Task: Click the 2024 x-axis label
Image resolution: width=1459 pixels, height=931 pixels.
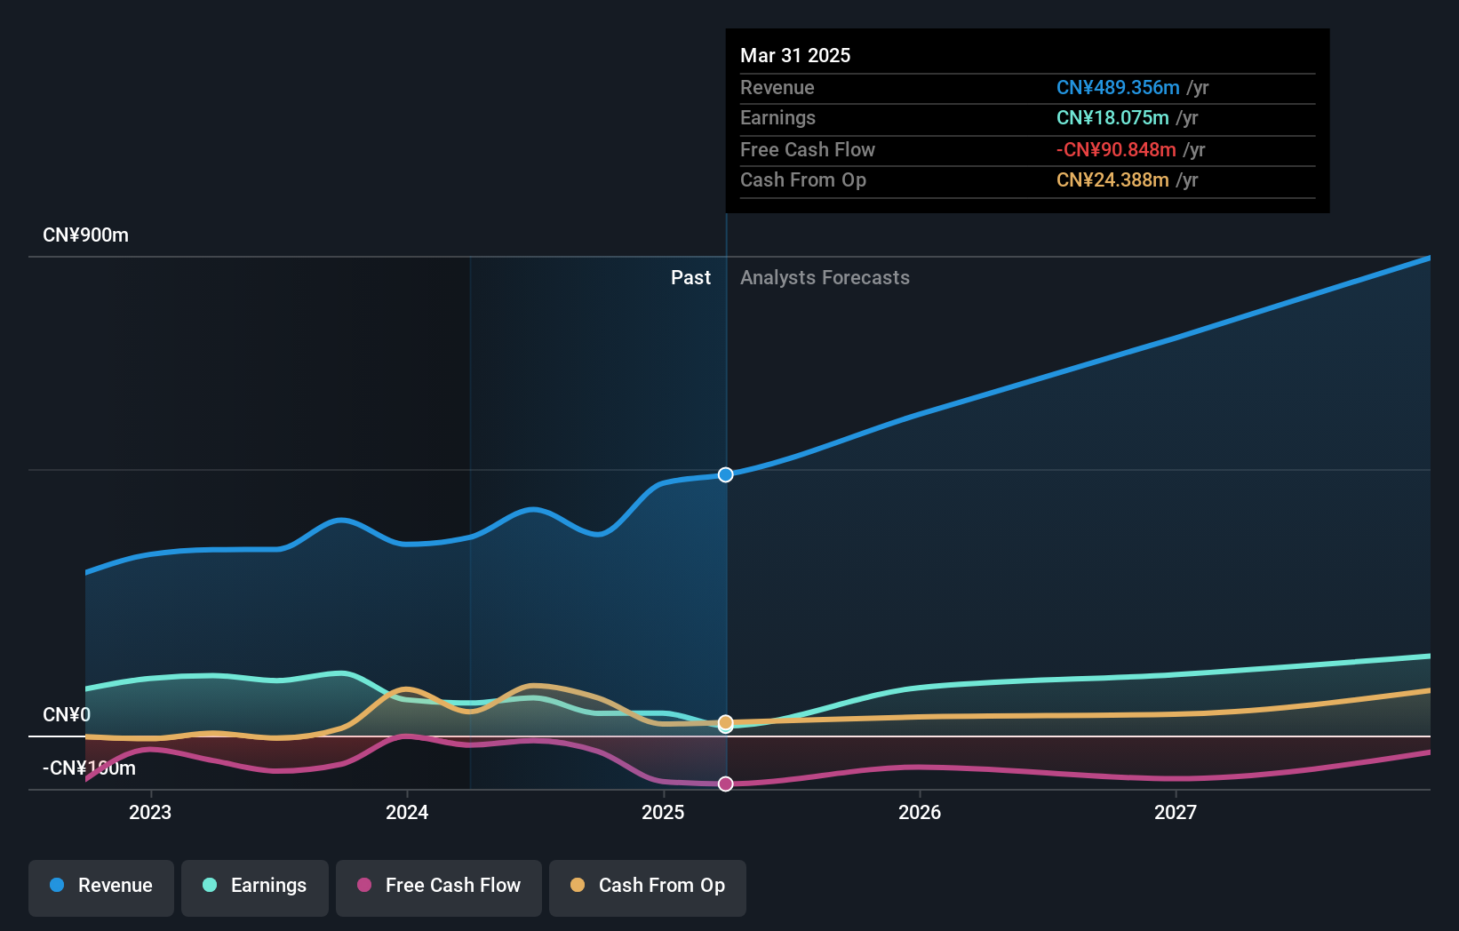Action: point(407,812)
